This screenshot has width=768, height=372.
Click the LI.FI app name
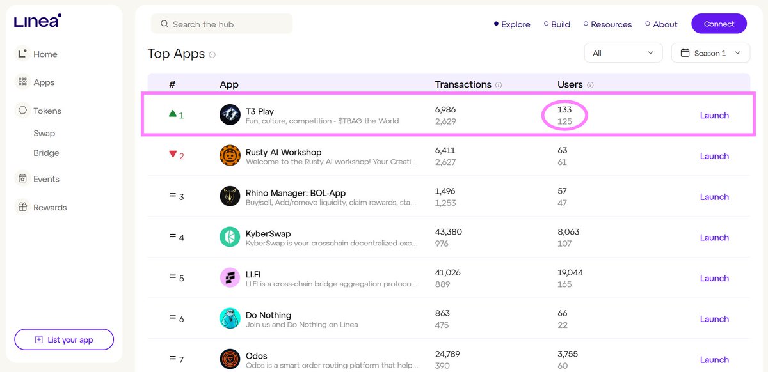tap(253, 274)
